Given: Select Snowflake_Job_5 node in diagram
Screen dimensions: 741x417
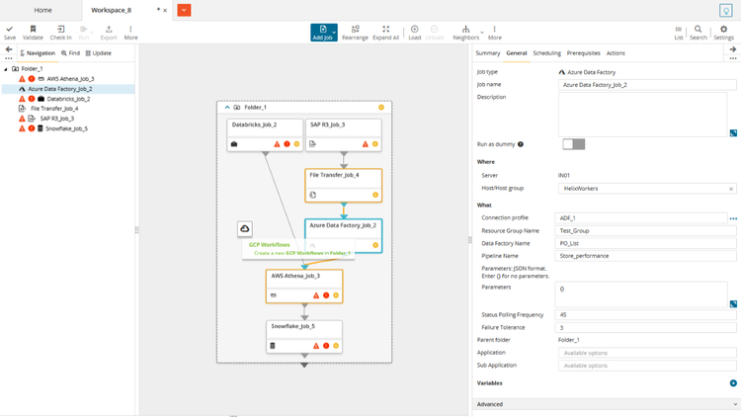Looking at the screenshot, I should pos(304,337).
